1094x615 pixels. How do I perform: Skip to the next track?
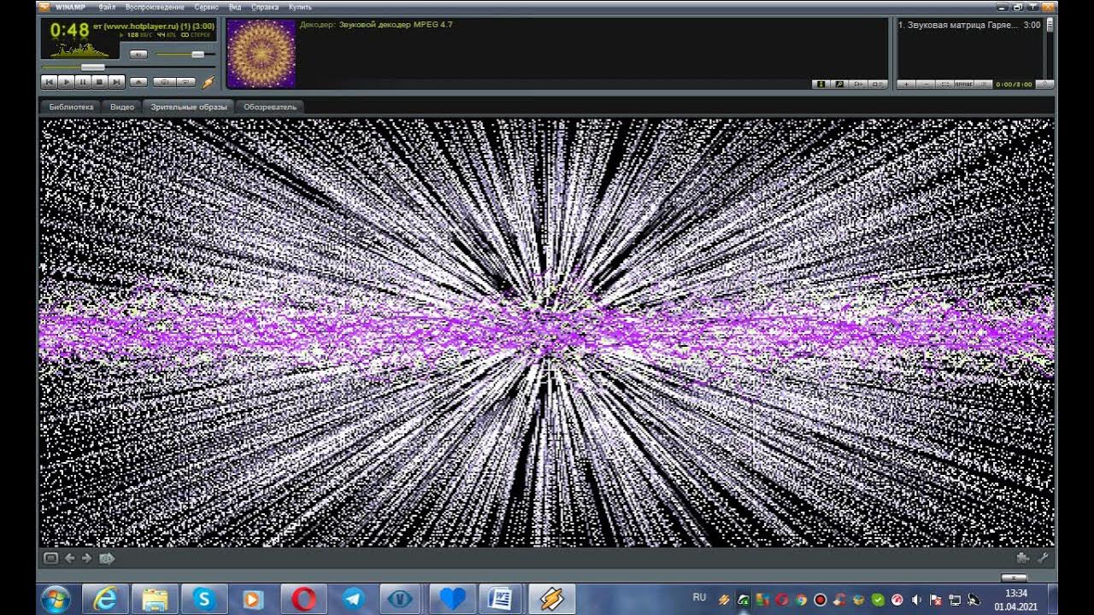116,82
